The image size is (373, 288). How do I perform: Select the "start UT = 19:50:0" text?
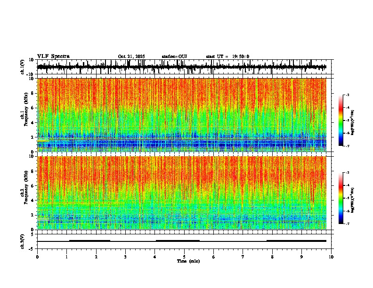pos(227,56)
